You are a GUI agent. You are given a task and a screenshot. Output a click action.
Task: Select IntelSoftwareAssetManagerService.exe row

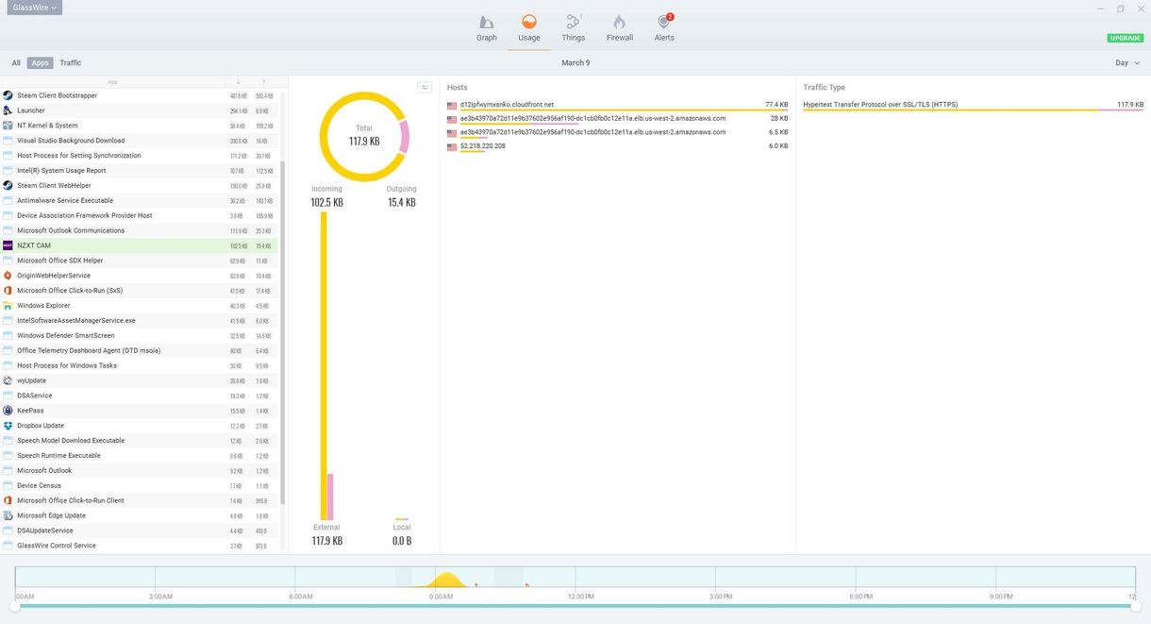(x=140, y=321)
